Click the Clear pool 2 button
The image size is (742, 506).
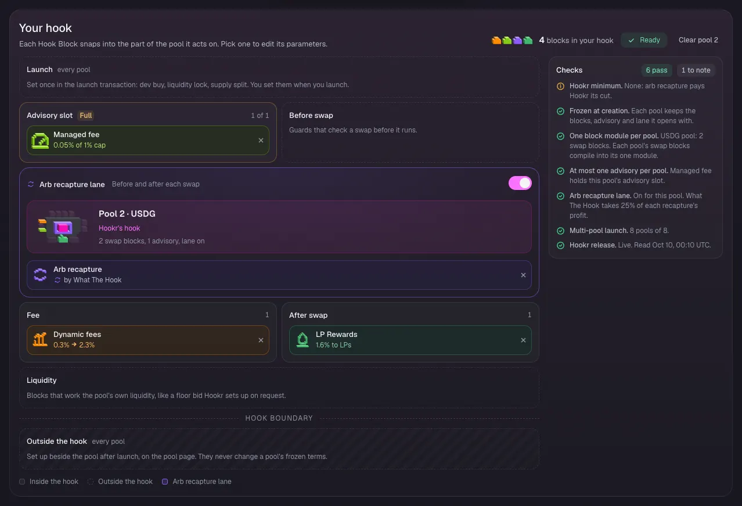pos(698,40)
